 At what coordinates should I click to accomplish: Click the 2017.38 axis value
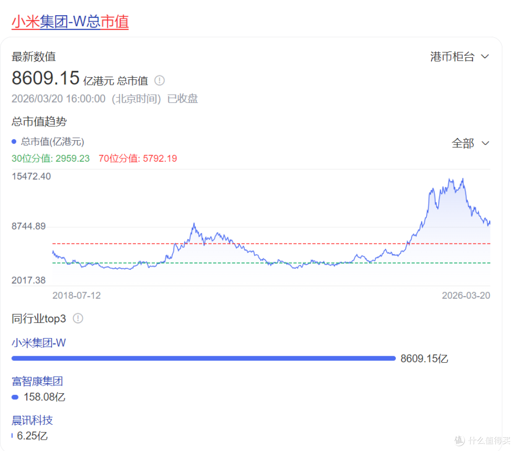coord(29,280)
